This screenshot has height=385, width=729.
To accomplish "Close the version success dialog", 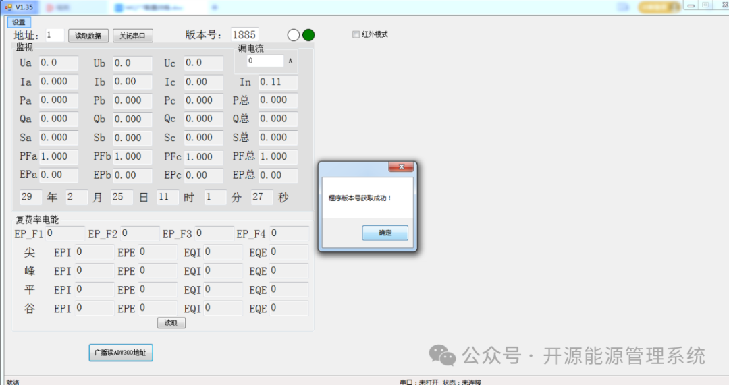I will click(x=401, y=167).
